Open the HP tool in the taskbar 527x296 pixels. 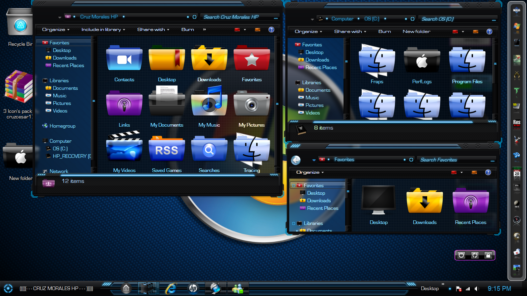193,288
